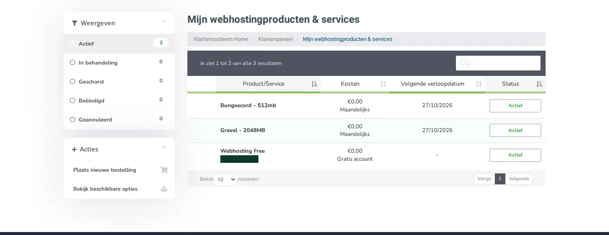609x235 pixels.
Task: Sort by Product/Service column sort icon
Action: click(x=314, y=84)
